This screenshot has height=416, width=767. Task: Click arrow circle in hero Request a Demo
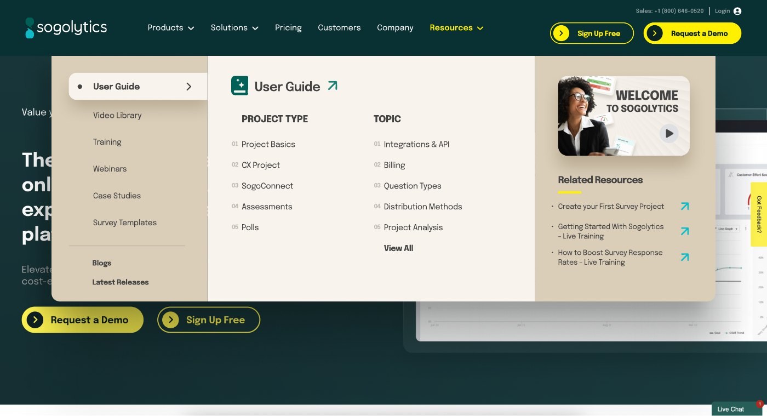tap(35, 320)
